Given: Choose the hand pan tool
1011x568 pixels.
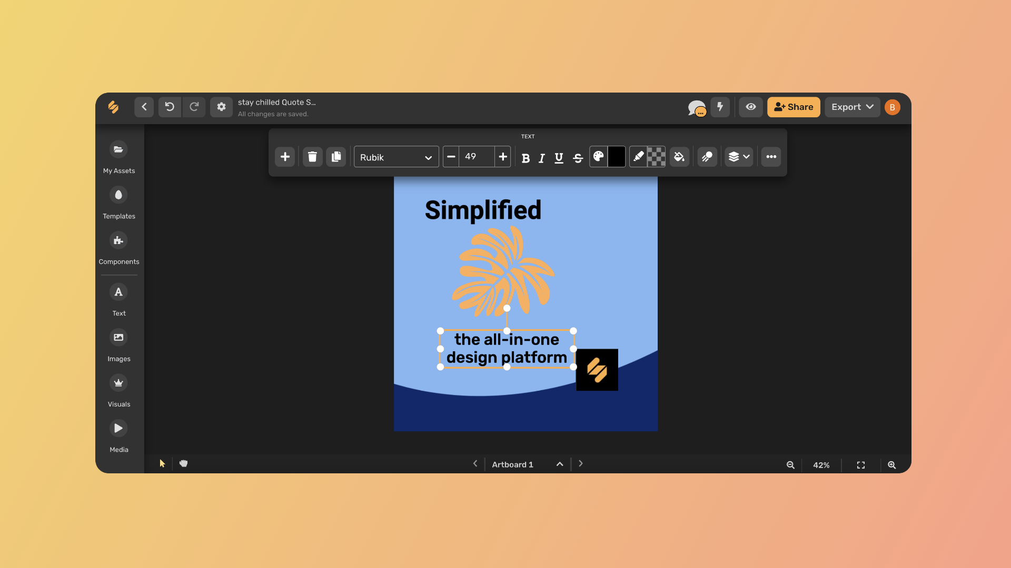Looking at the screenshot, I should (x=183, y=463).
